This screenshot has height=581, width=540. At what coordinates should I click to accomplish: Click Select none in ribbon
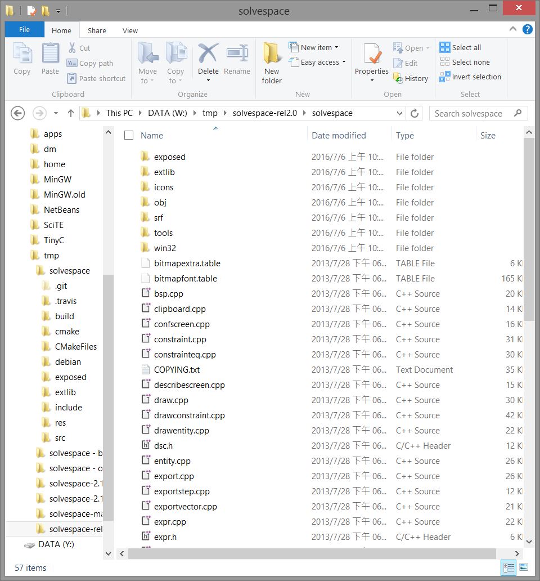(465, 62)
